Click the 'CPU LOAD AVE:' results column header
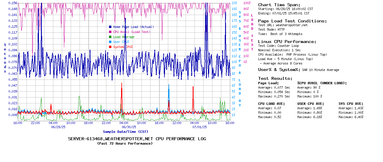Viewport: 383px width, 162px height. coord(271,104)
